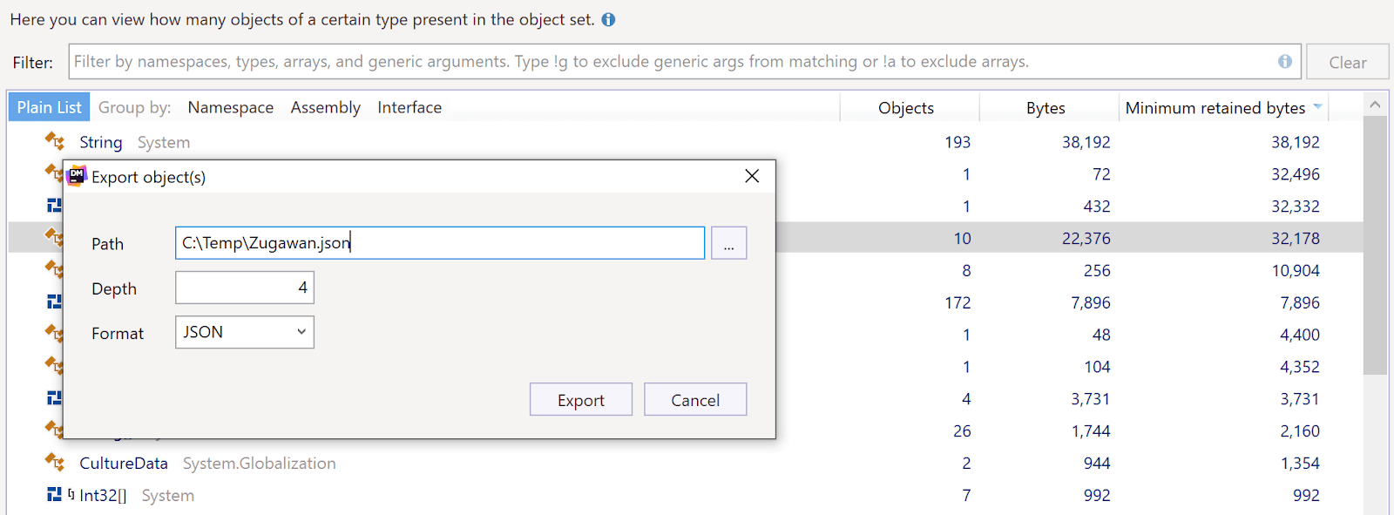Click the info icon beside the description text
Screen dimensions: 1394x515
[x=608, y=19]
